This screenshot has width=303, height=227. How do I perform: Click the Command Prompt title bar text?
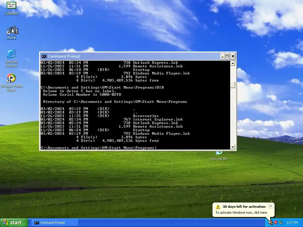coord(64,56)
